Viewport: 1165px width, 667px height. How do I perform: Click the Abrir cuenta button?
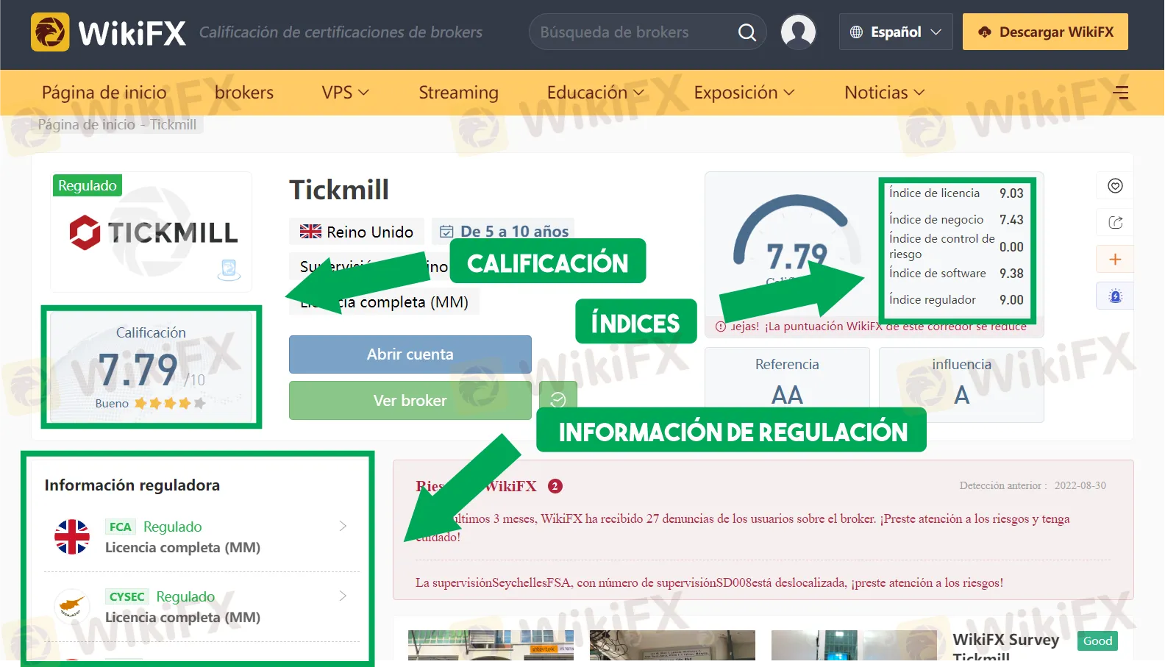tap(410, 354)
